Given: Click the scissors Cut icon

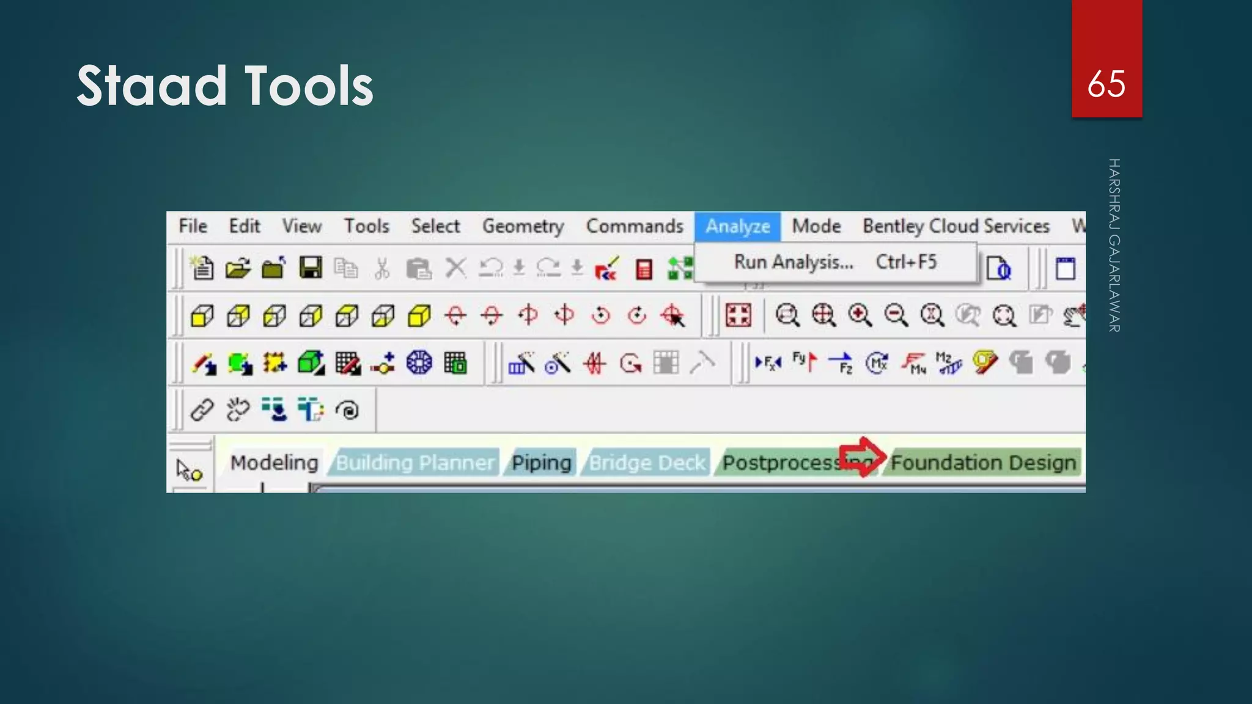Looking at the screenshot, I should pos(382,268).
